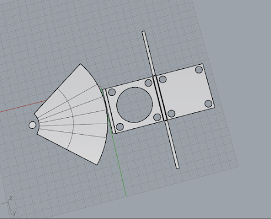
Task: Select the top-right corner hole of the solid plate
Action: tap(199, 69)
